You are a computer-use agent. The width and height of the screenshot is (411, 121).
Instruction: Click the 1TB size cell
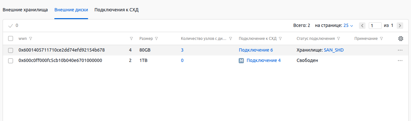[143, 61]
